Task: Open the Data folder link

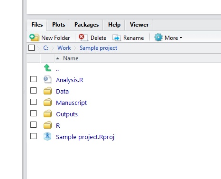Action: point(62,92)
